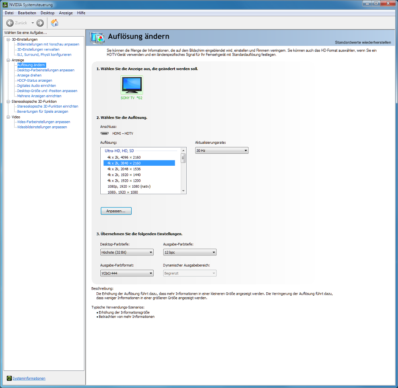Select resolution 1920 × 1440
The height and width of the screenshot is (388, 398).
pyautogui.click(x=139, y=175)
